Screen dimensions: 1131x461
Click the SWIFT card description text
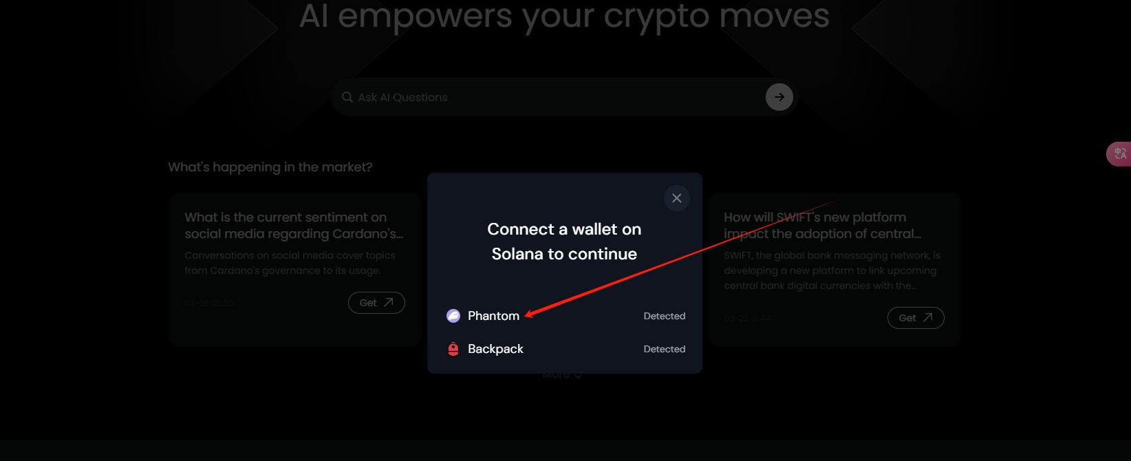(x=832, y=270)
